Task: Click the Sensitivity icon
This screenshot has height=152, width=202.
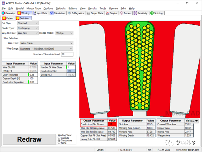Action: (135, 13)
